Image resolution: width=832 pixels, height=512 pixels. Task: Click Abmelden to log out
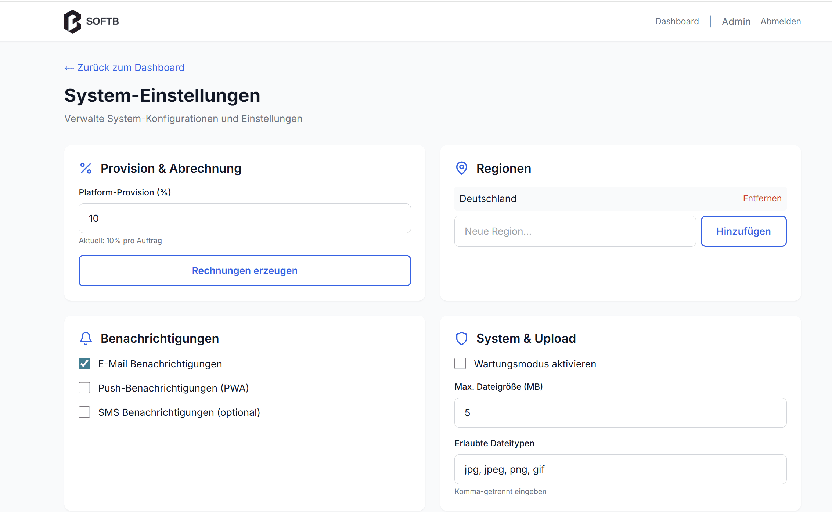click(x=781, y=21)
